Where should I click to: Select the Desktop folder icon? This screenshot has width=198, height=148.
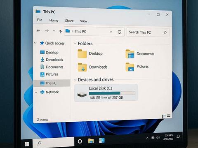pos(82,54)
